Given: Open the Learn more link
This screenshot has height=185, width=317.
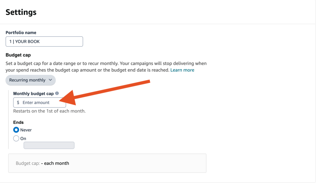Looking at the screenshot, I should point(182,70).
